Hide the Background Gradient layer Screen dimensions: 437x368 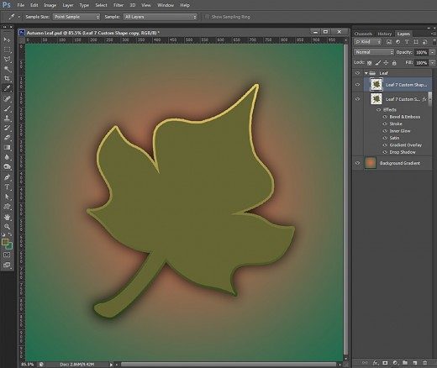tap(357, 163)
